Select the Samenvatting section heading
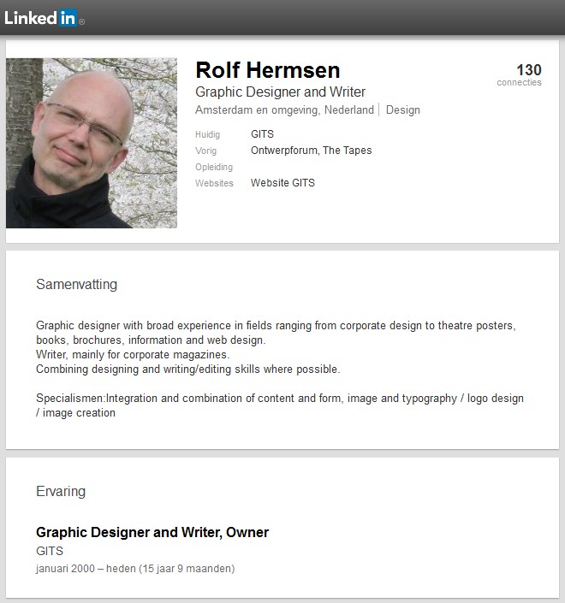Image resolution: width=565 pixels, height=603 pixels. (x=76, y=285)
